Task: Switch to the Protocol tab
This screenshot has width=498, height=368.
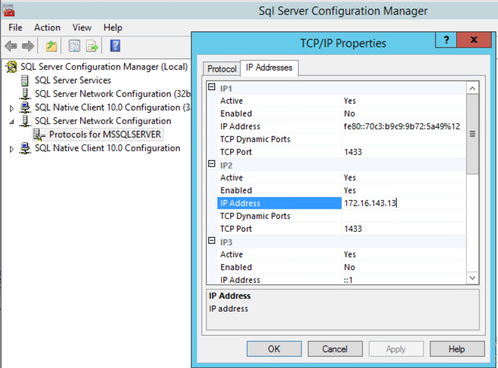Action: click(x=222, y=69)
